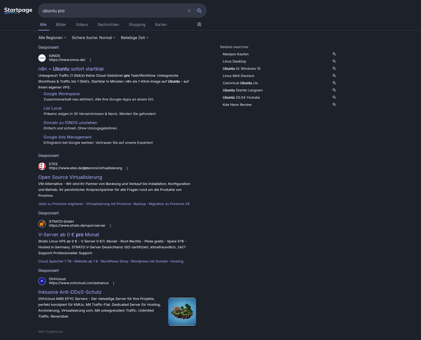Switch to the Nachrichten tab
The image size is (421, 340).
coord(108,25)
